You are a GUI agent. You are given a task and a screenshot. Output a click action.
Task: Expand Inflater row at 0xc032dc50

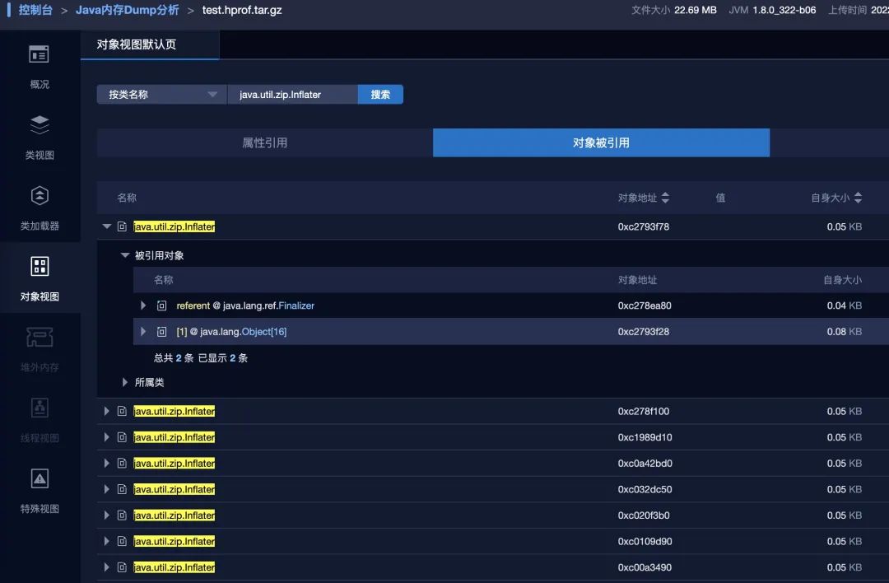(106, 489)
